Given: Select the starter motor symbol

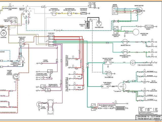Looking at the screenshot, I should coord(3,33).
